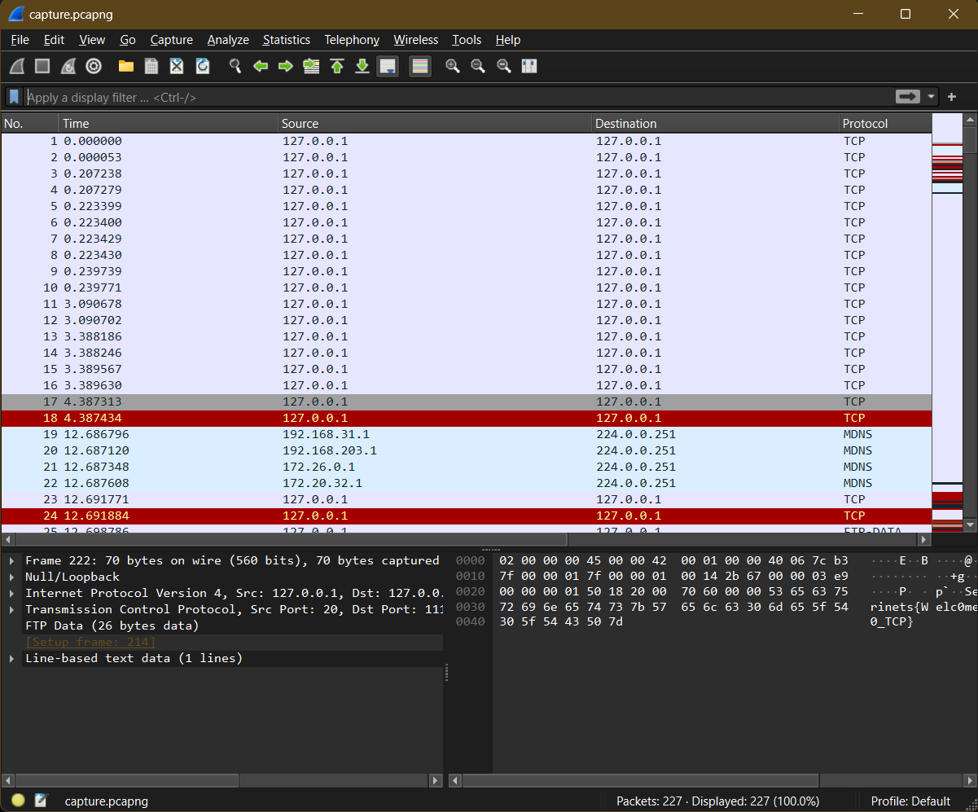978x812 pixels.
Task: Open the Expert Information status icon
Action: pos(16,801)
